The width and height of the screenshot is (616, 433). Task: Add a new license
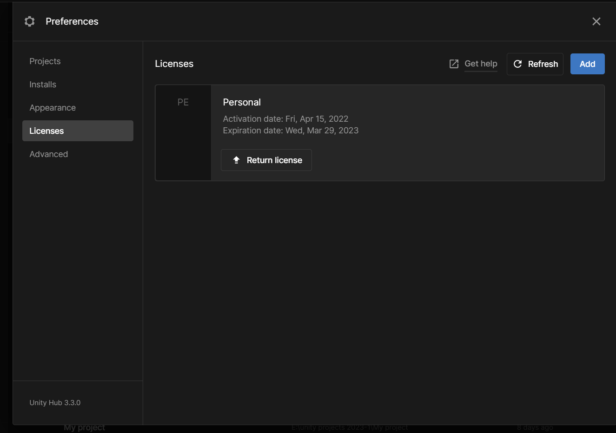[588, 64]
